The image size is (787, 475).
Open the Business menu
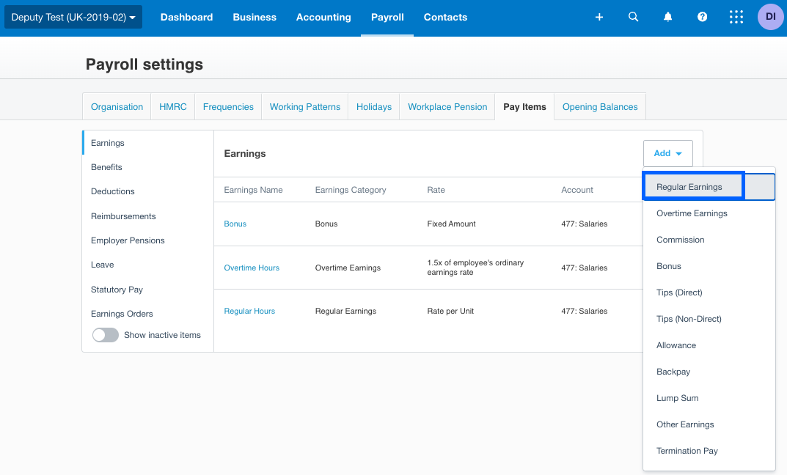tap(255, 17)
